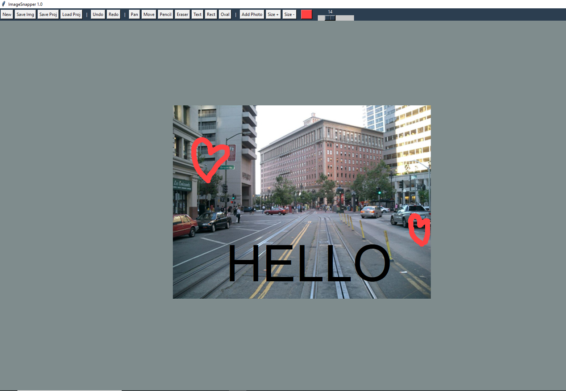
Task: Select the Pan tool
Action: point(134,14)
